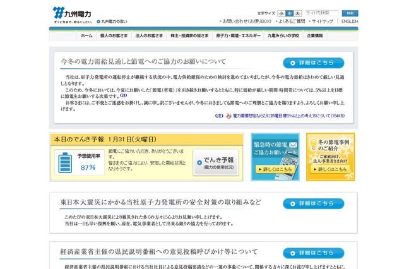Click the battery usage level icon
Screen dimensions: 404x269
click(x=65, y=162)
